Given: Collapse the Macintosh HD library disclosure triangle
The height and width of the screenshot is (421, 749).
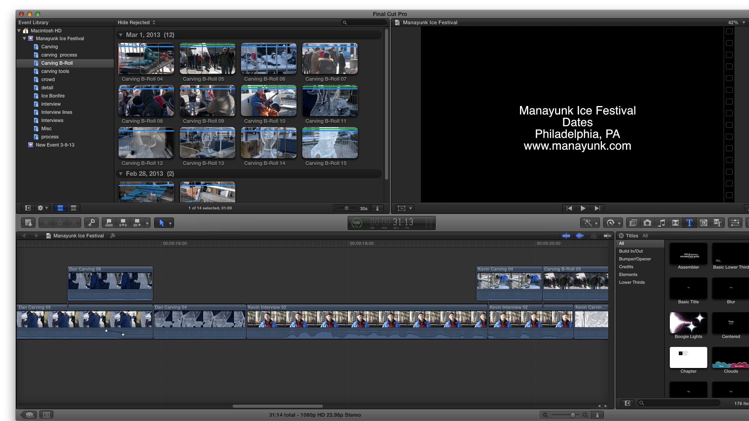Looking at the screenshot, I should pyautogui.click(x=19, y=30).
